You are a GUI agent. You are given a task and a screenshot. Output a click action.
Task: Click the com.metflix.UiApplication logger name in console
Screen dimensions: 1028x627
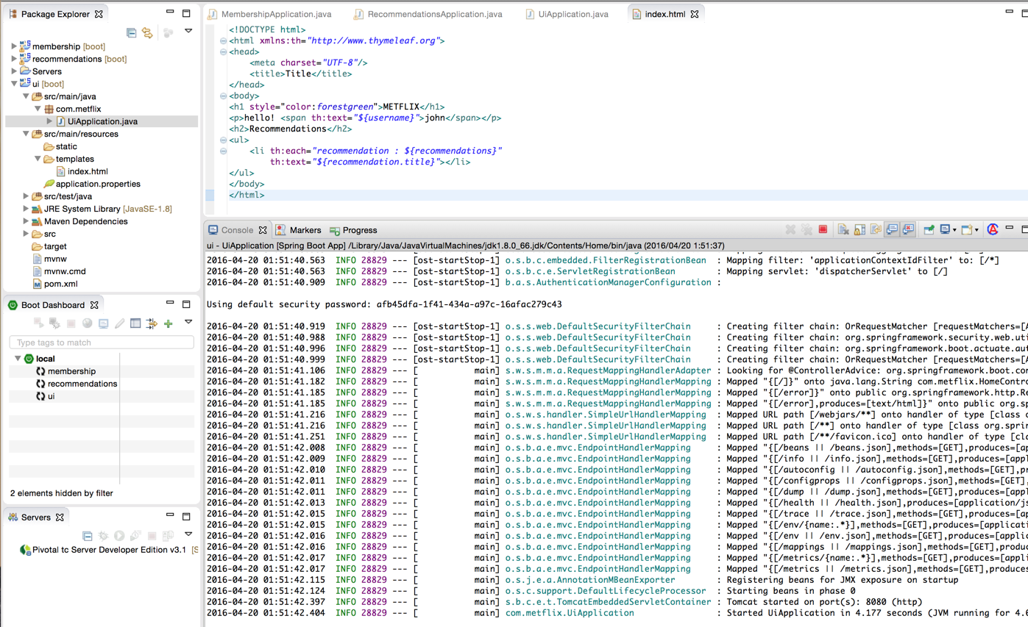[570, 613]
